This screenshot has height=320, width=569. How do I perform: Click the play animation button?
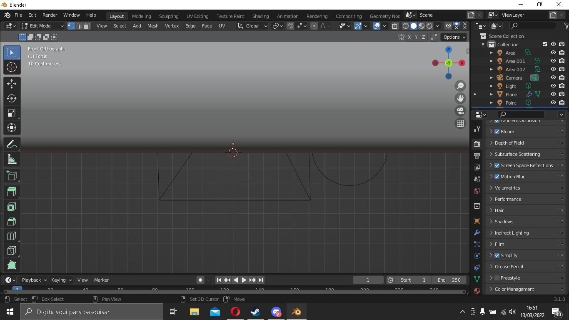[x=244, y=280]
